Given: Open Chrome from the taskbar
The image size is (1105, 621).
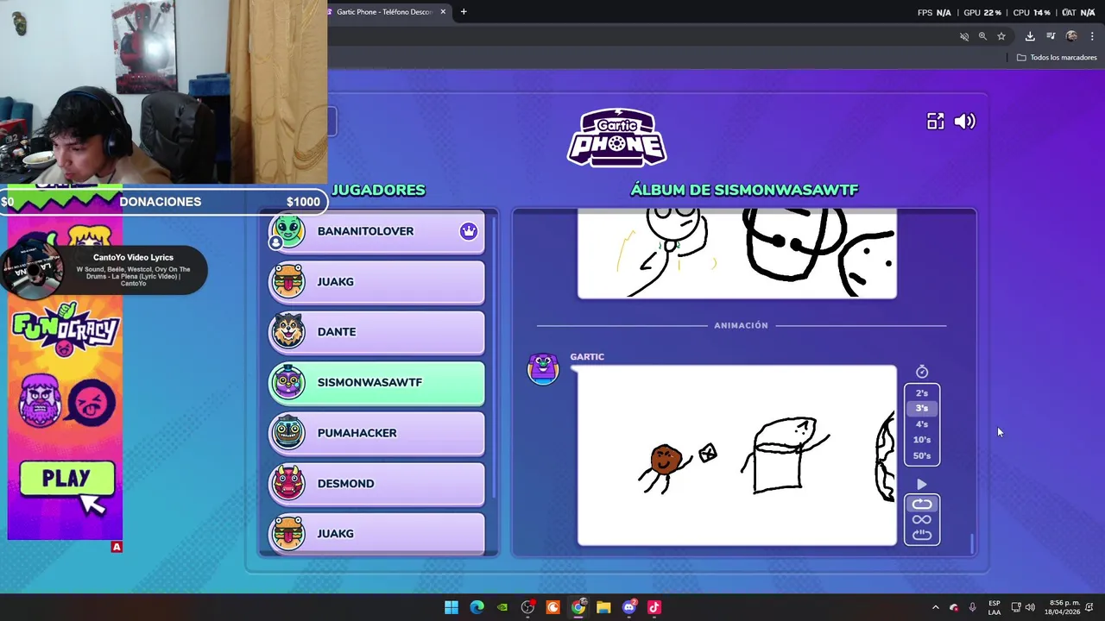Looking at the screenshot, I should pos(578,607).
